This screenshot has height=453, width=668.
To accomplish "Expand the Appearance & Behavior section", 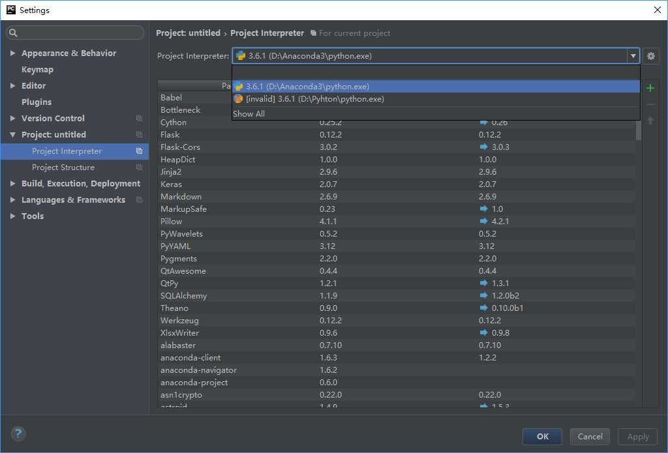I will click(x=13, y=53).
